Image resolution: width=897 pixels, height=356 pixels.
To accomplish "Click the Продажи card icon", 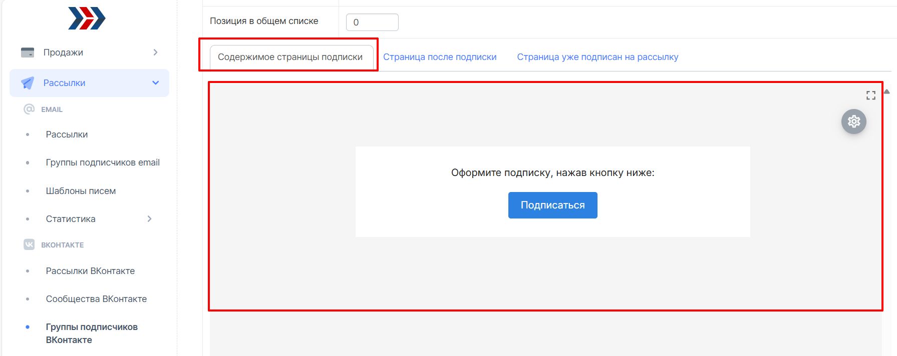I will point(28,52).
